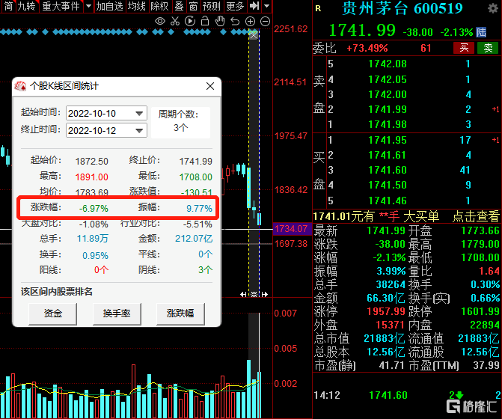Click the 陆 badge next to -2.13%
Image resolution: width=502 pixels, height=419 pixels.
(x=481, y=32)
